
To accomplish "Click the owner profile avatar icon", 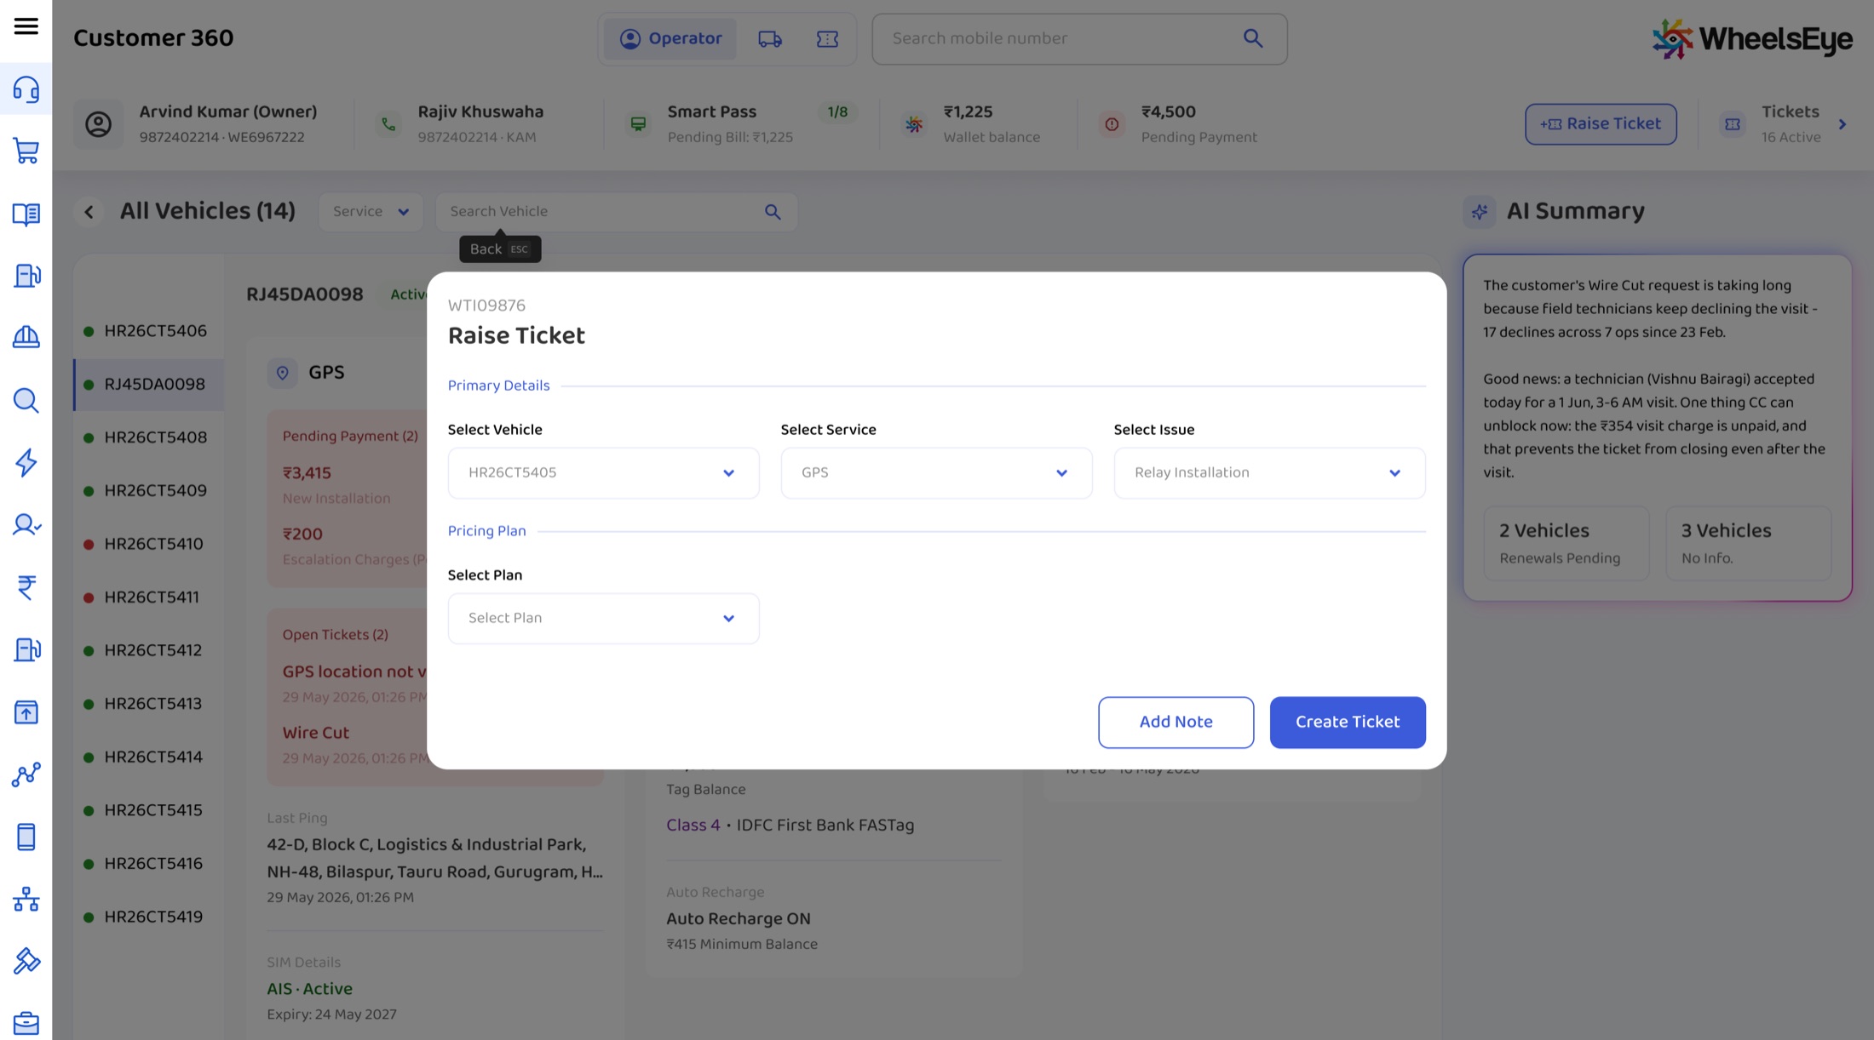I will pyautogui.click(x=99, y=124).
